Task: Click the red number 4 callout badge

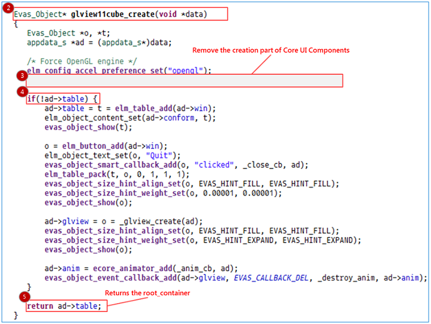Action: [22, 92]
